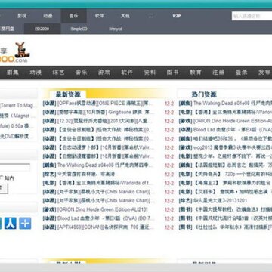This screenshot has width=272, height=272.
Task: Open sidebar link about DVD解析度
Action: [17, 136]
